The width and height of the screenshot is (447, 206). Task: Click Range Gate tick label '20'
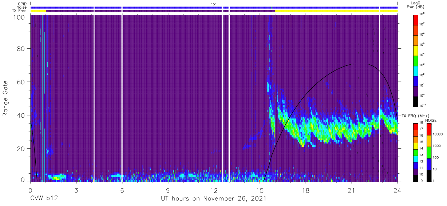(20, 149)
